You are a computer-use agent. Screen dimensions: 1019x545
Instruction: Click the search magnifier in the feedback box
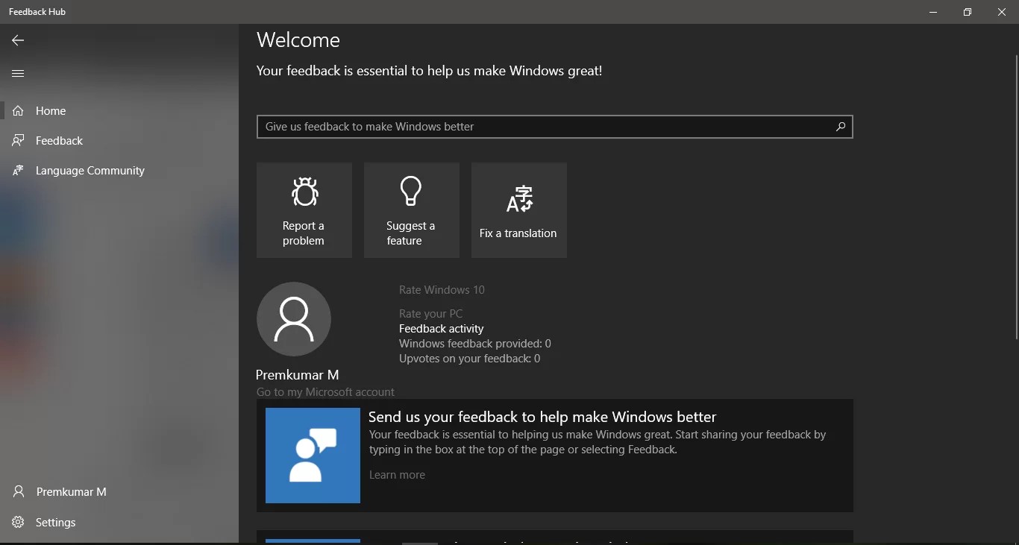pos(840,127)
